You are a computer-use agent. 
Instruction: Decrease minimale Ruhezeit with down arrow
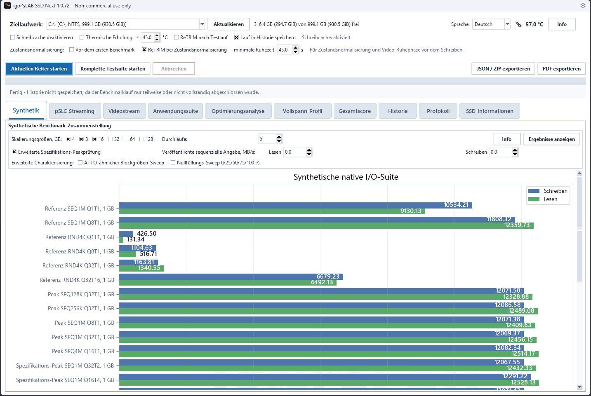(x=295, y=52)
